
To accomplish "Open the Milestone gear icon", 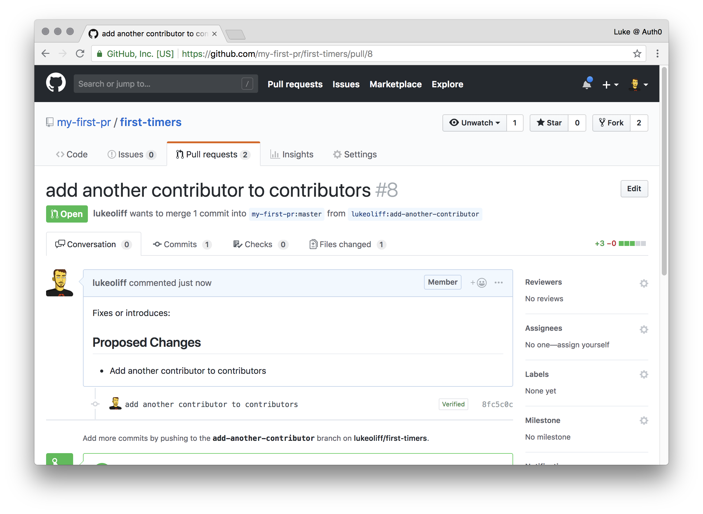I will [x=644, y=421].
